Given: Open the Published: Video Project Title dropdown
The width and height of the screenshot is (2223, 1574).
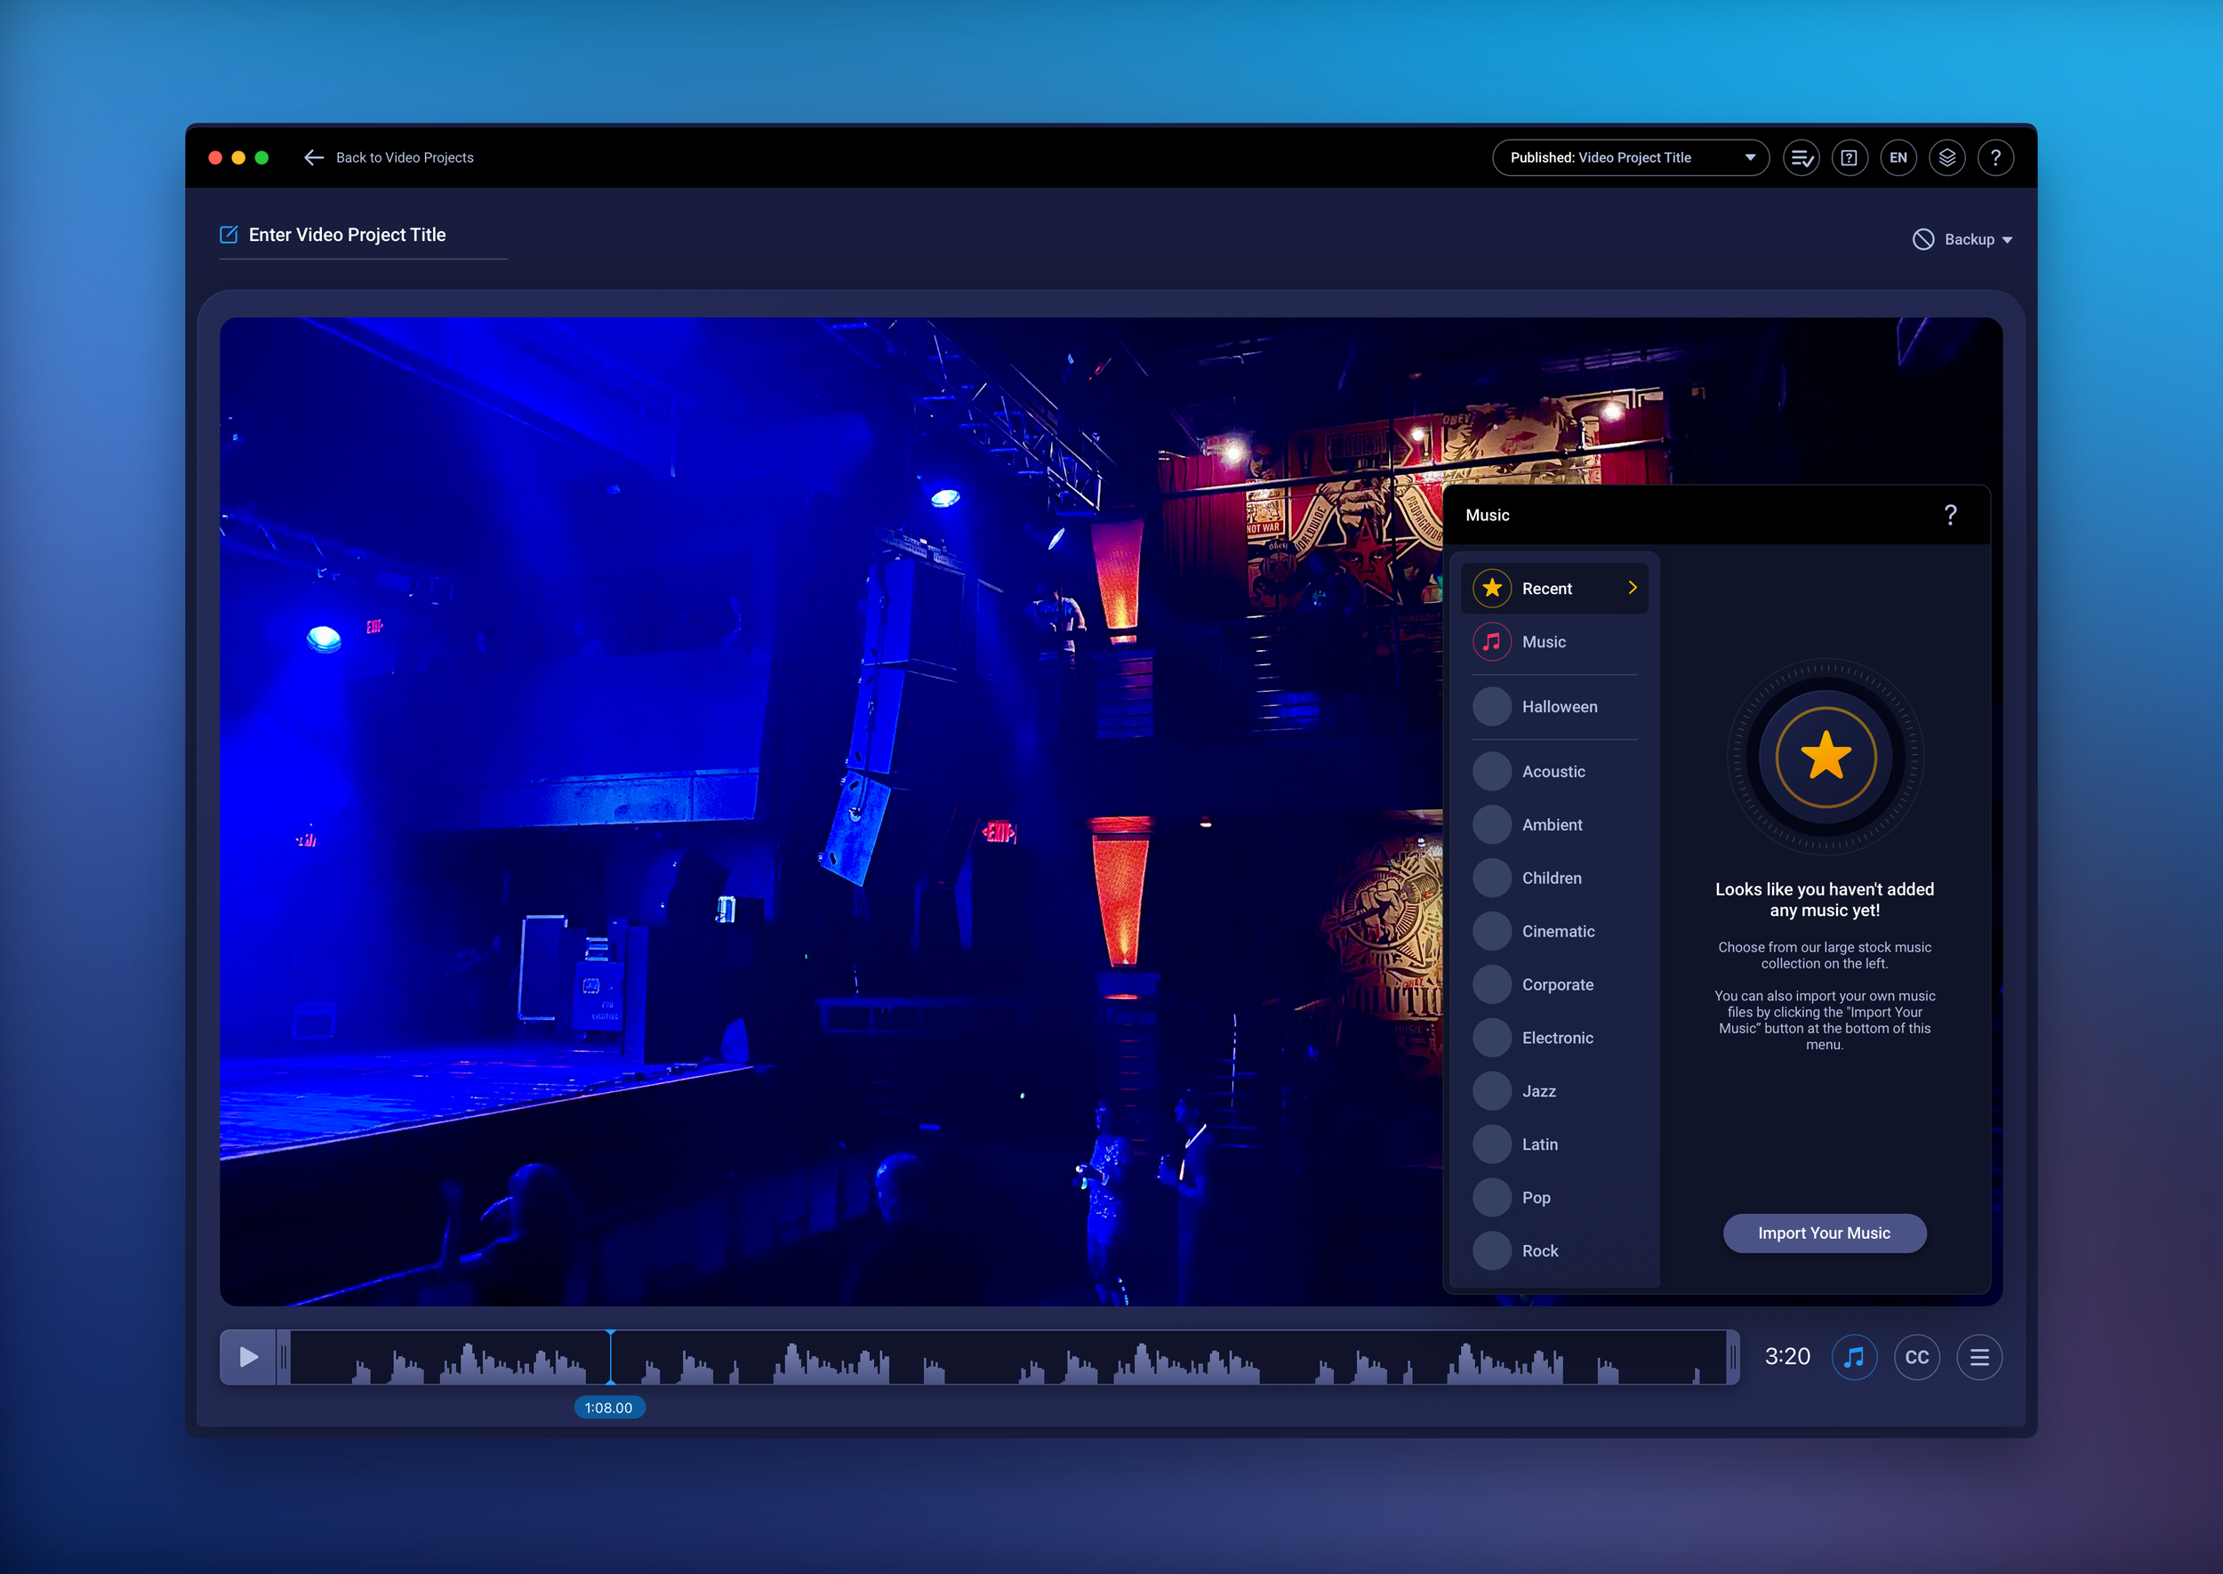Looking at the screenshot, I should [x=1630, y=157].
